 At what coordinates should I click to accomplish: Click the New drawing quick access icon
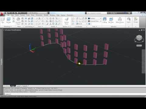point(7,13)
